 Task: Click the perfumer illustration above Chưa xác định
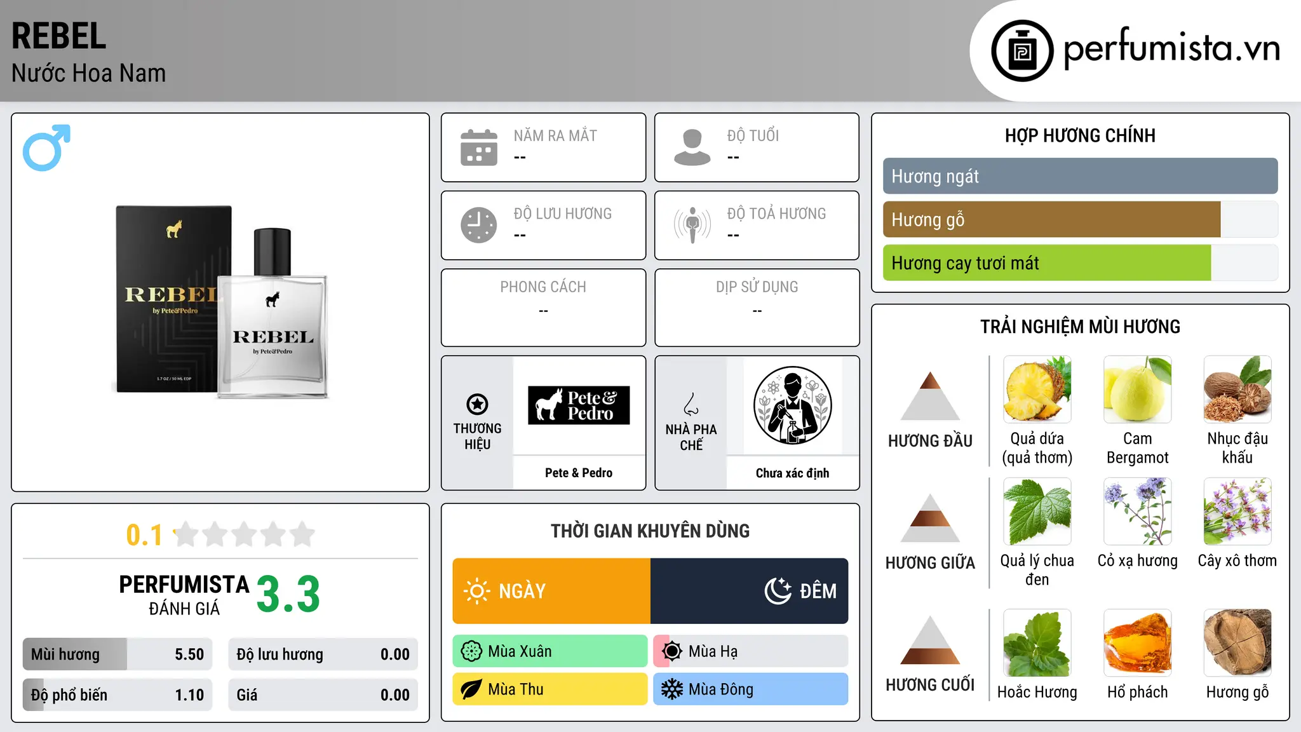point(792,405)
